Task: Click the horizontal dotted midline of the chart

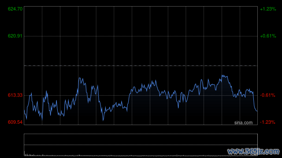Action: [141, 66]
